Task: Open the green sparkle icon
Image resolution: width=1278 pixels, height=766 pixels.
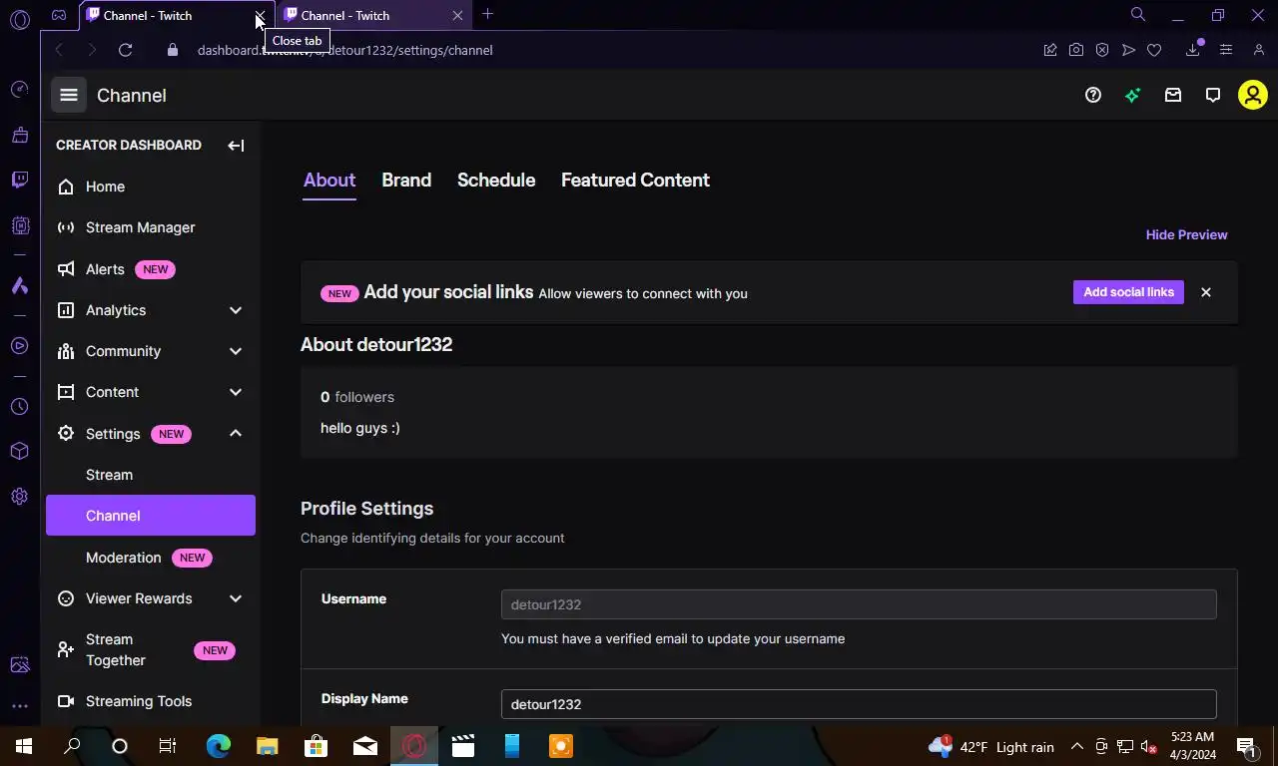Action: (x=1132, y=95)
